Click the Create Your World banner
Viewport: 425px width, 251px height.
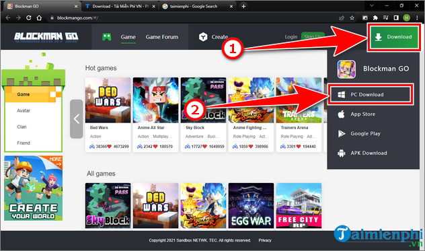34,188
